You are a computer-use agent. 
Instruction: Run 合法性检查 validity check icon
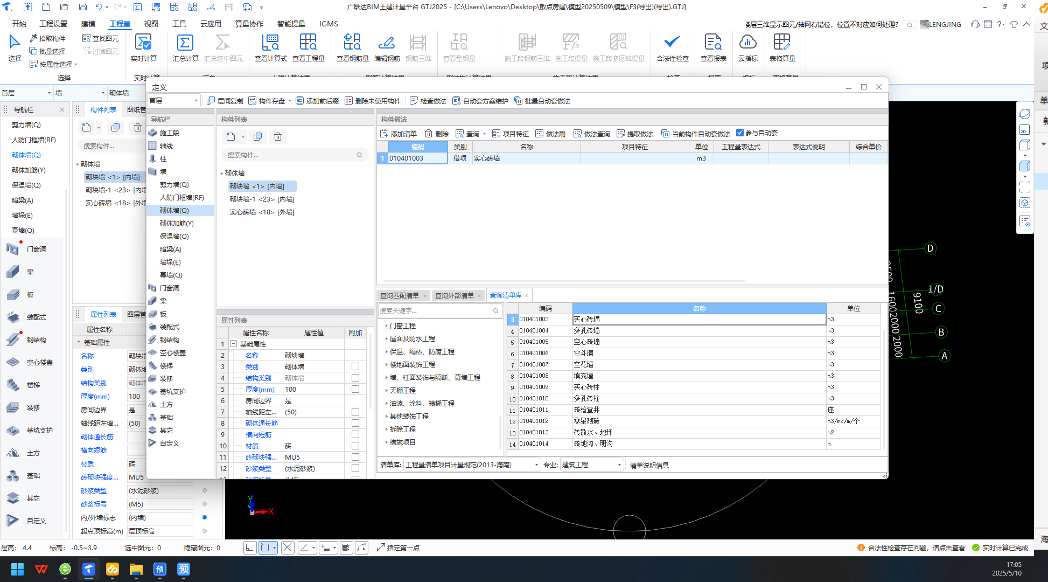pyautogui.click(x=672, y=47)
